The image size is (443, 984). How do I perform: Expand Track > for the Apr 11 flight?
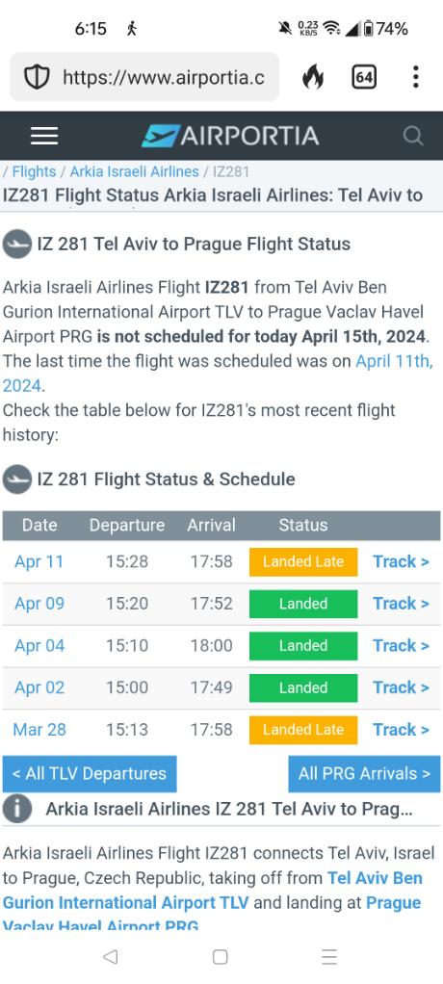coord(401,561)
